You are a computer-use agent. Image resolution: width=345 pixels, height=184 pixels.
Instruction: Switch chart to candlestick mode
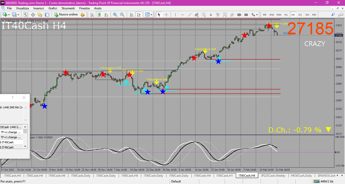pyautogui.click(x=99, y=15)
